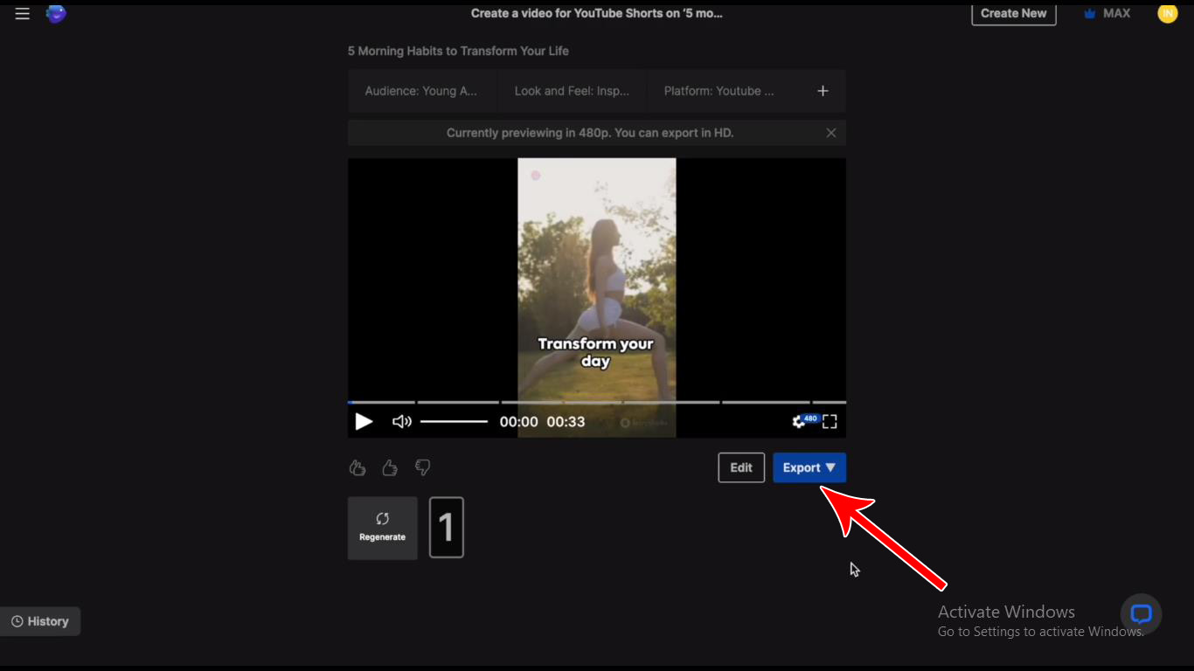Select version 1 thumbnail
This screenshot has height=671, width=1194.
coord(446,528)
